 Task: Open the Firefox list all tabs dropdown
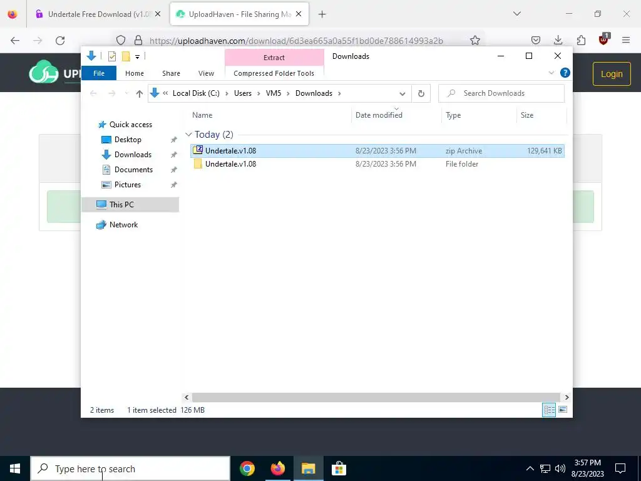click(517, 14)
